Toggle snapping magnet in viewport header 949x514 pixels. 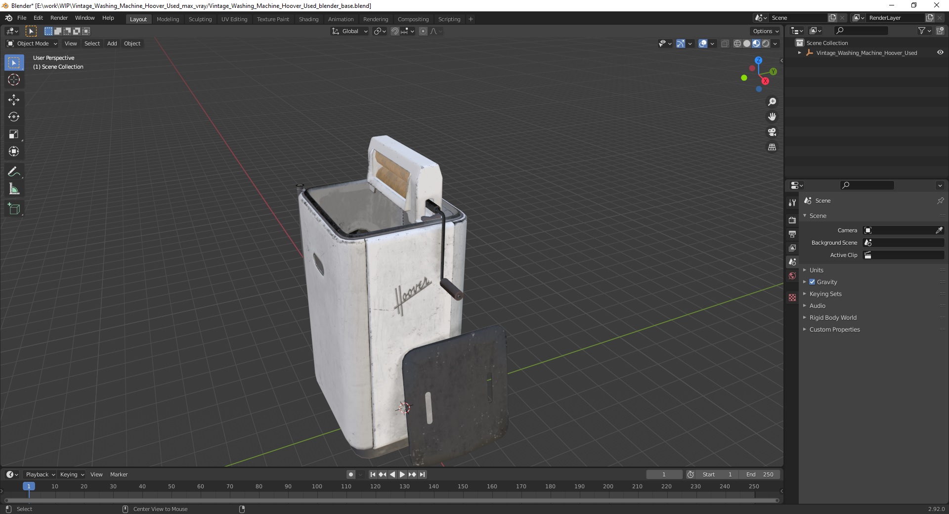(394, 31)
